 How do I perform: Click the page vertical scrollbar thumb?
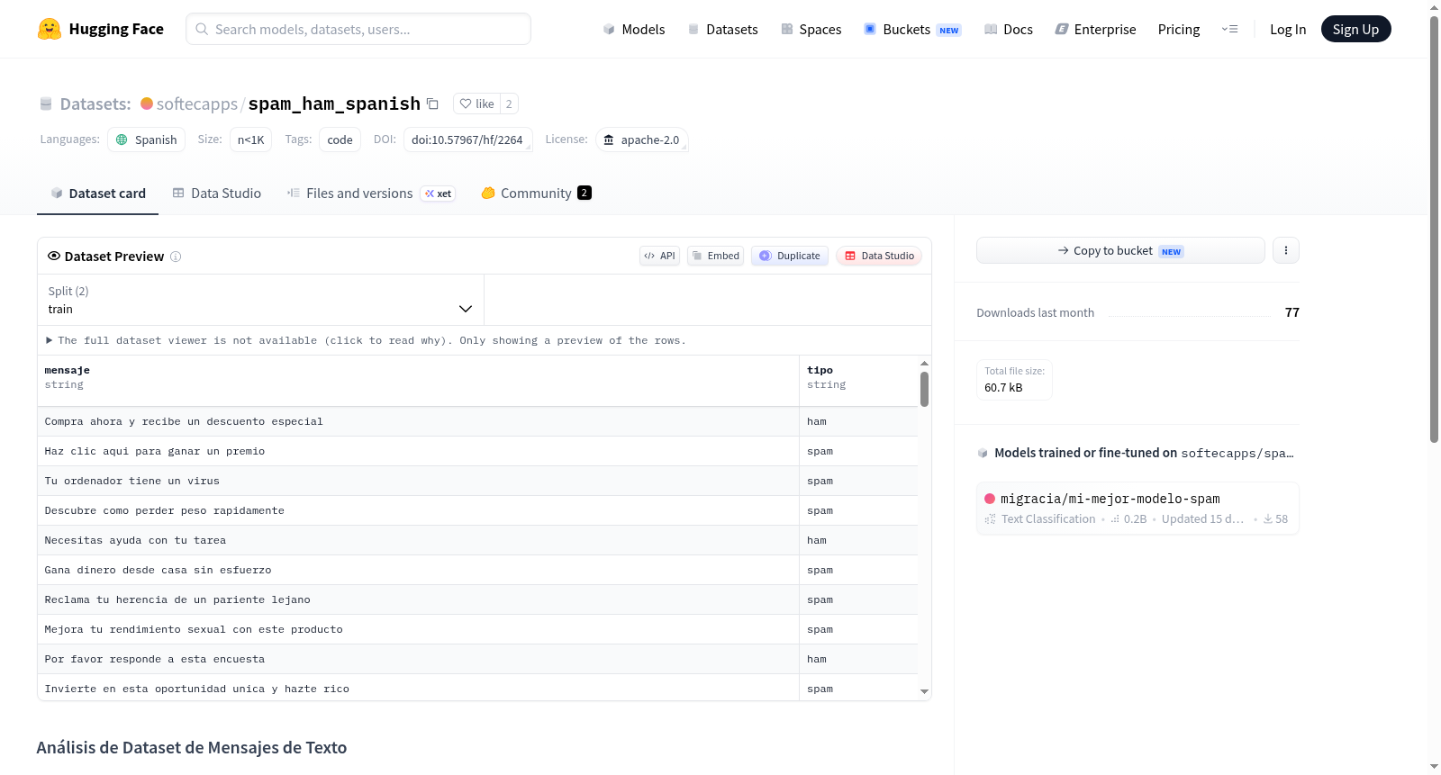(x=1434, y=229)
